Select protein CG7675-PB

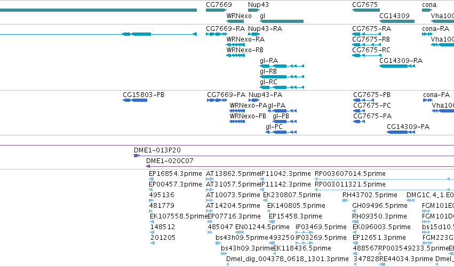click(x=372, y=95)
